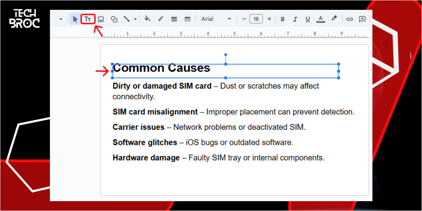Screen dimensions: 422x211
Task: Open the text color picker
Action: coord(321,19)
